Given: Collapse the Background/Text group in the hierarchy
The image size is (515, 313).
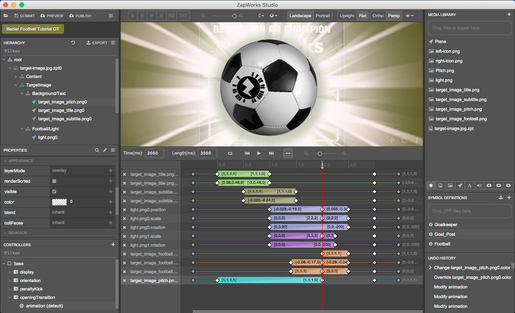Looking at the screenshot, I should pos(22,93).
